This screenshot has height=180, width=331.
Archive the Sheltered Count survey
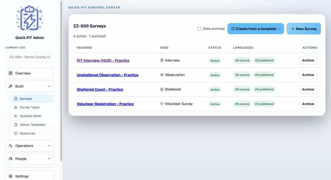point(308,90)
